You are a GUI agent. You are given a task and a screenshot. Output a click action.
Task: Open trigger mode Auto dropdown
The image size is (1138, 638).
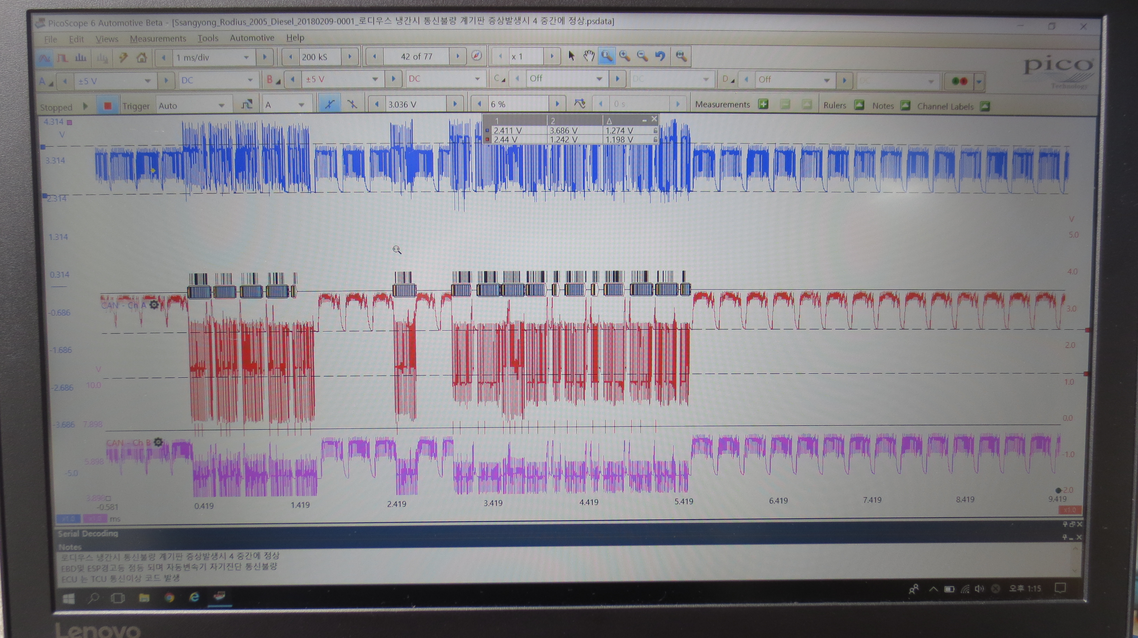tap(221, 106)
